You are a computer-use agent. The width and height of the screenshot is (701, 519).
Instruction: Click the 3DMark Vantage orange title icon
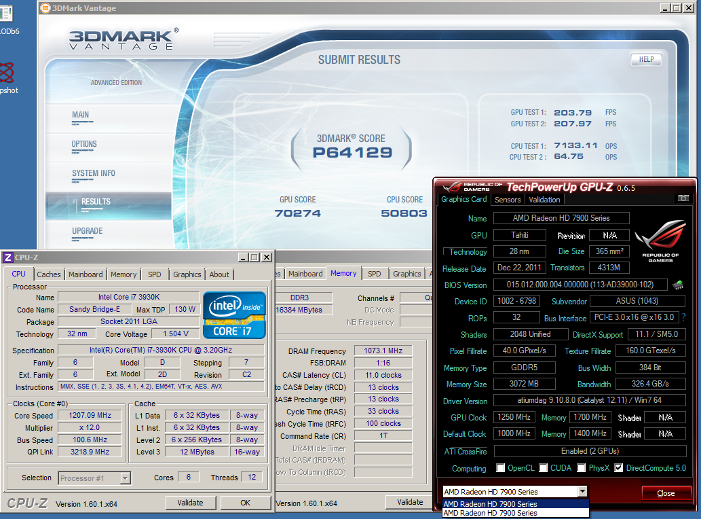click(x=45, y=8)
